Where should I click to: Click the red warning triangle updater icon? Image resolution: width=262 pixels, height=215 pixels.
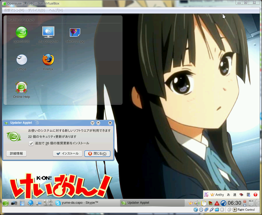(x=217, y=203)
